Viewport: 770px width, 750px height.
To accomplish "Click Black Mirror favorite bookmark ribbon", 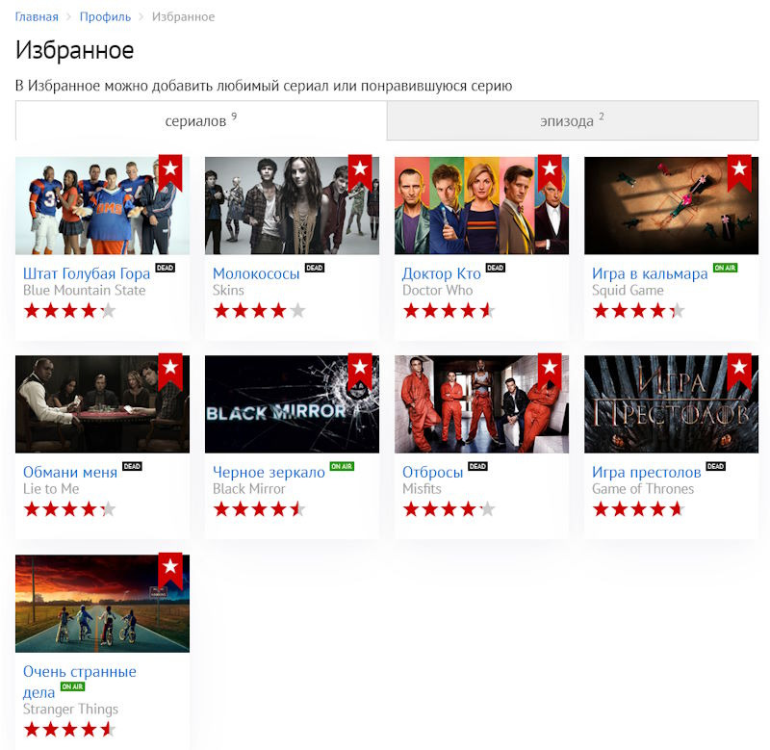I will coord(360,371).
